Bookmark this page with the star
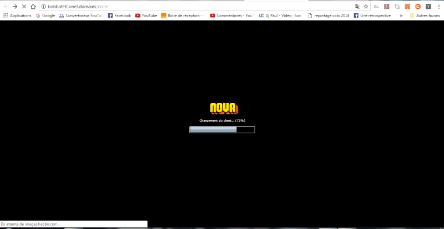The width and height of the screenshot is (444, 229). pyautogui.click(x=366, y=7)
